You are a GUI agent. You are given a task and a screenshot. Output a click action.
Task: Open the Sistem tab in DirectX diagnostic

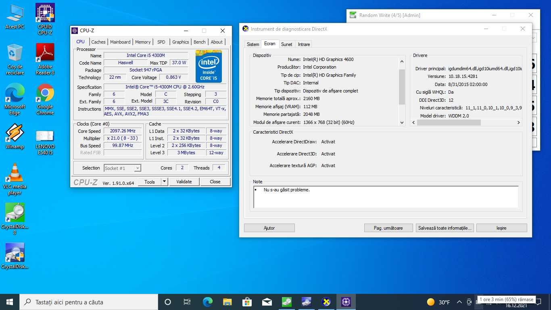(253, 44)
